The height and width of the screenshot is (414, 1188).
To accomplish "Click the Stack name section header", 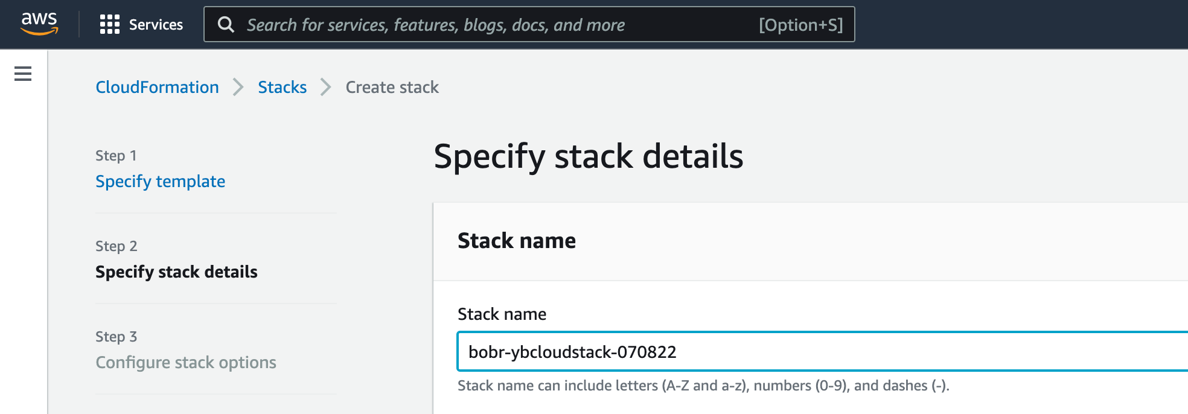I will (517, 241).
